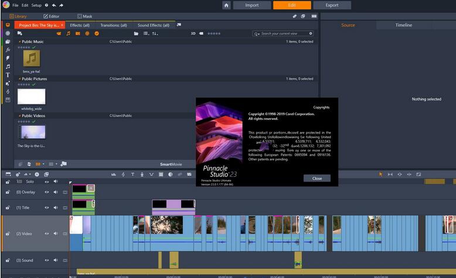
Task: Toggle visibility eye on Sound track
Action: tap(47, 260)
